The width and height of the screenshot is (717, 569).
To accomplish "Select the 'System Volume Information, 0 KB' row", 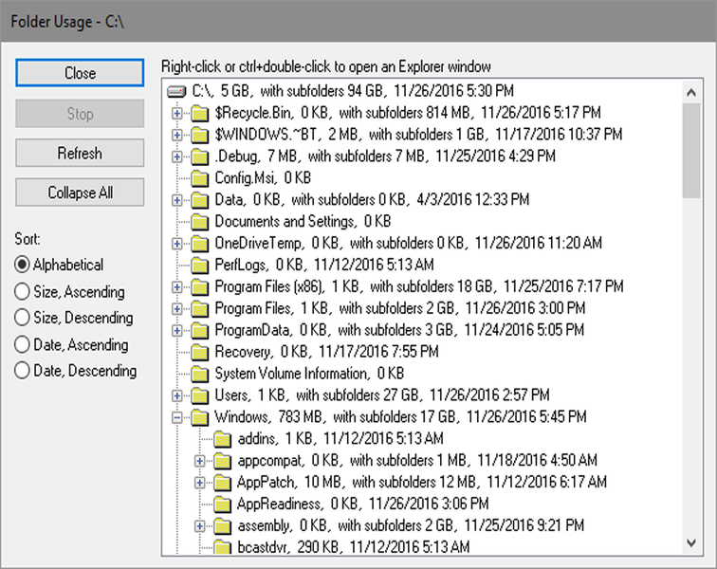I will [x=309, y=374].
